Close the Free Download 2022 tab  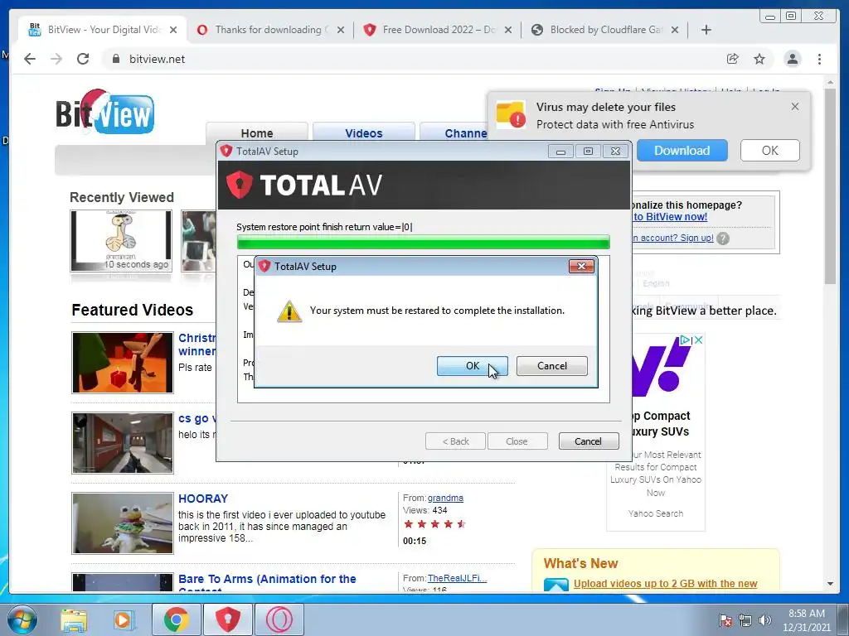click(508, 31)
